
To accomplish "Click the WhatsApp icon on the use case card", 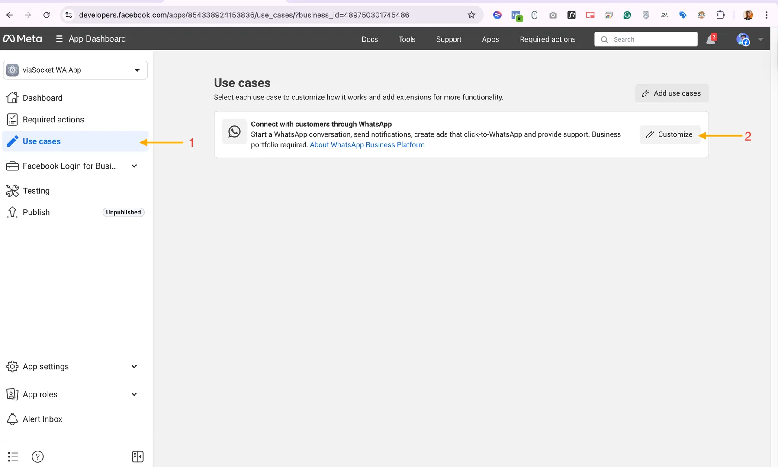I will click(x=234, y=131).
